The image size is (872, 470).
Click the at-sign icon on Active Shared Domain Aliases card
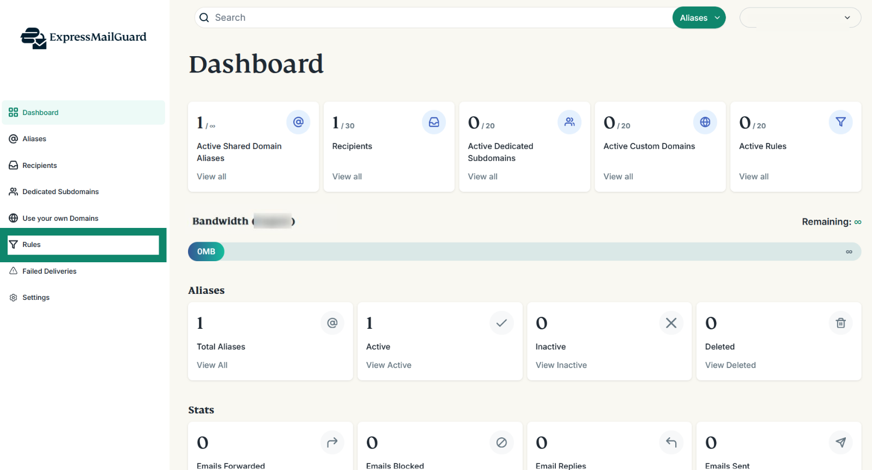click(x=298, y=122)
